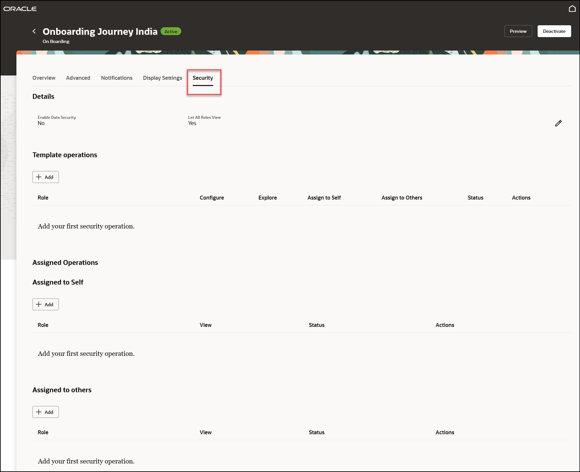Click the On Boarding subtitle
Viewport: 580px width, 472px height.
(56, 41)
